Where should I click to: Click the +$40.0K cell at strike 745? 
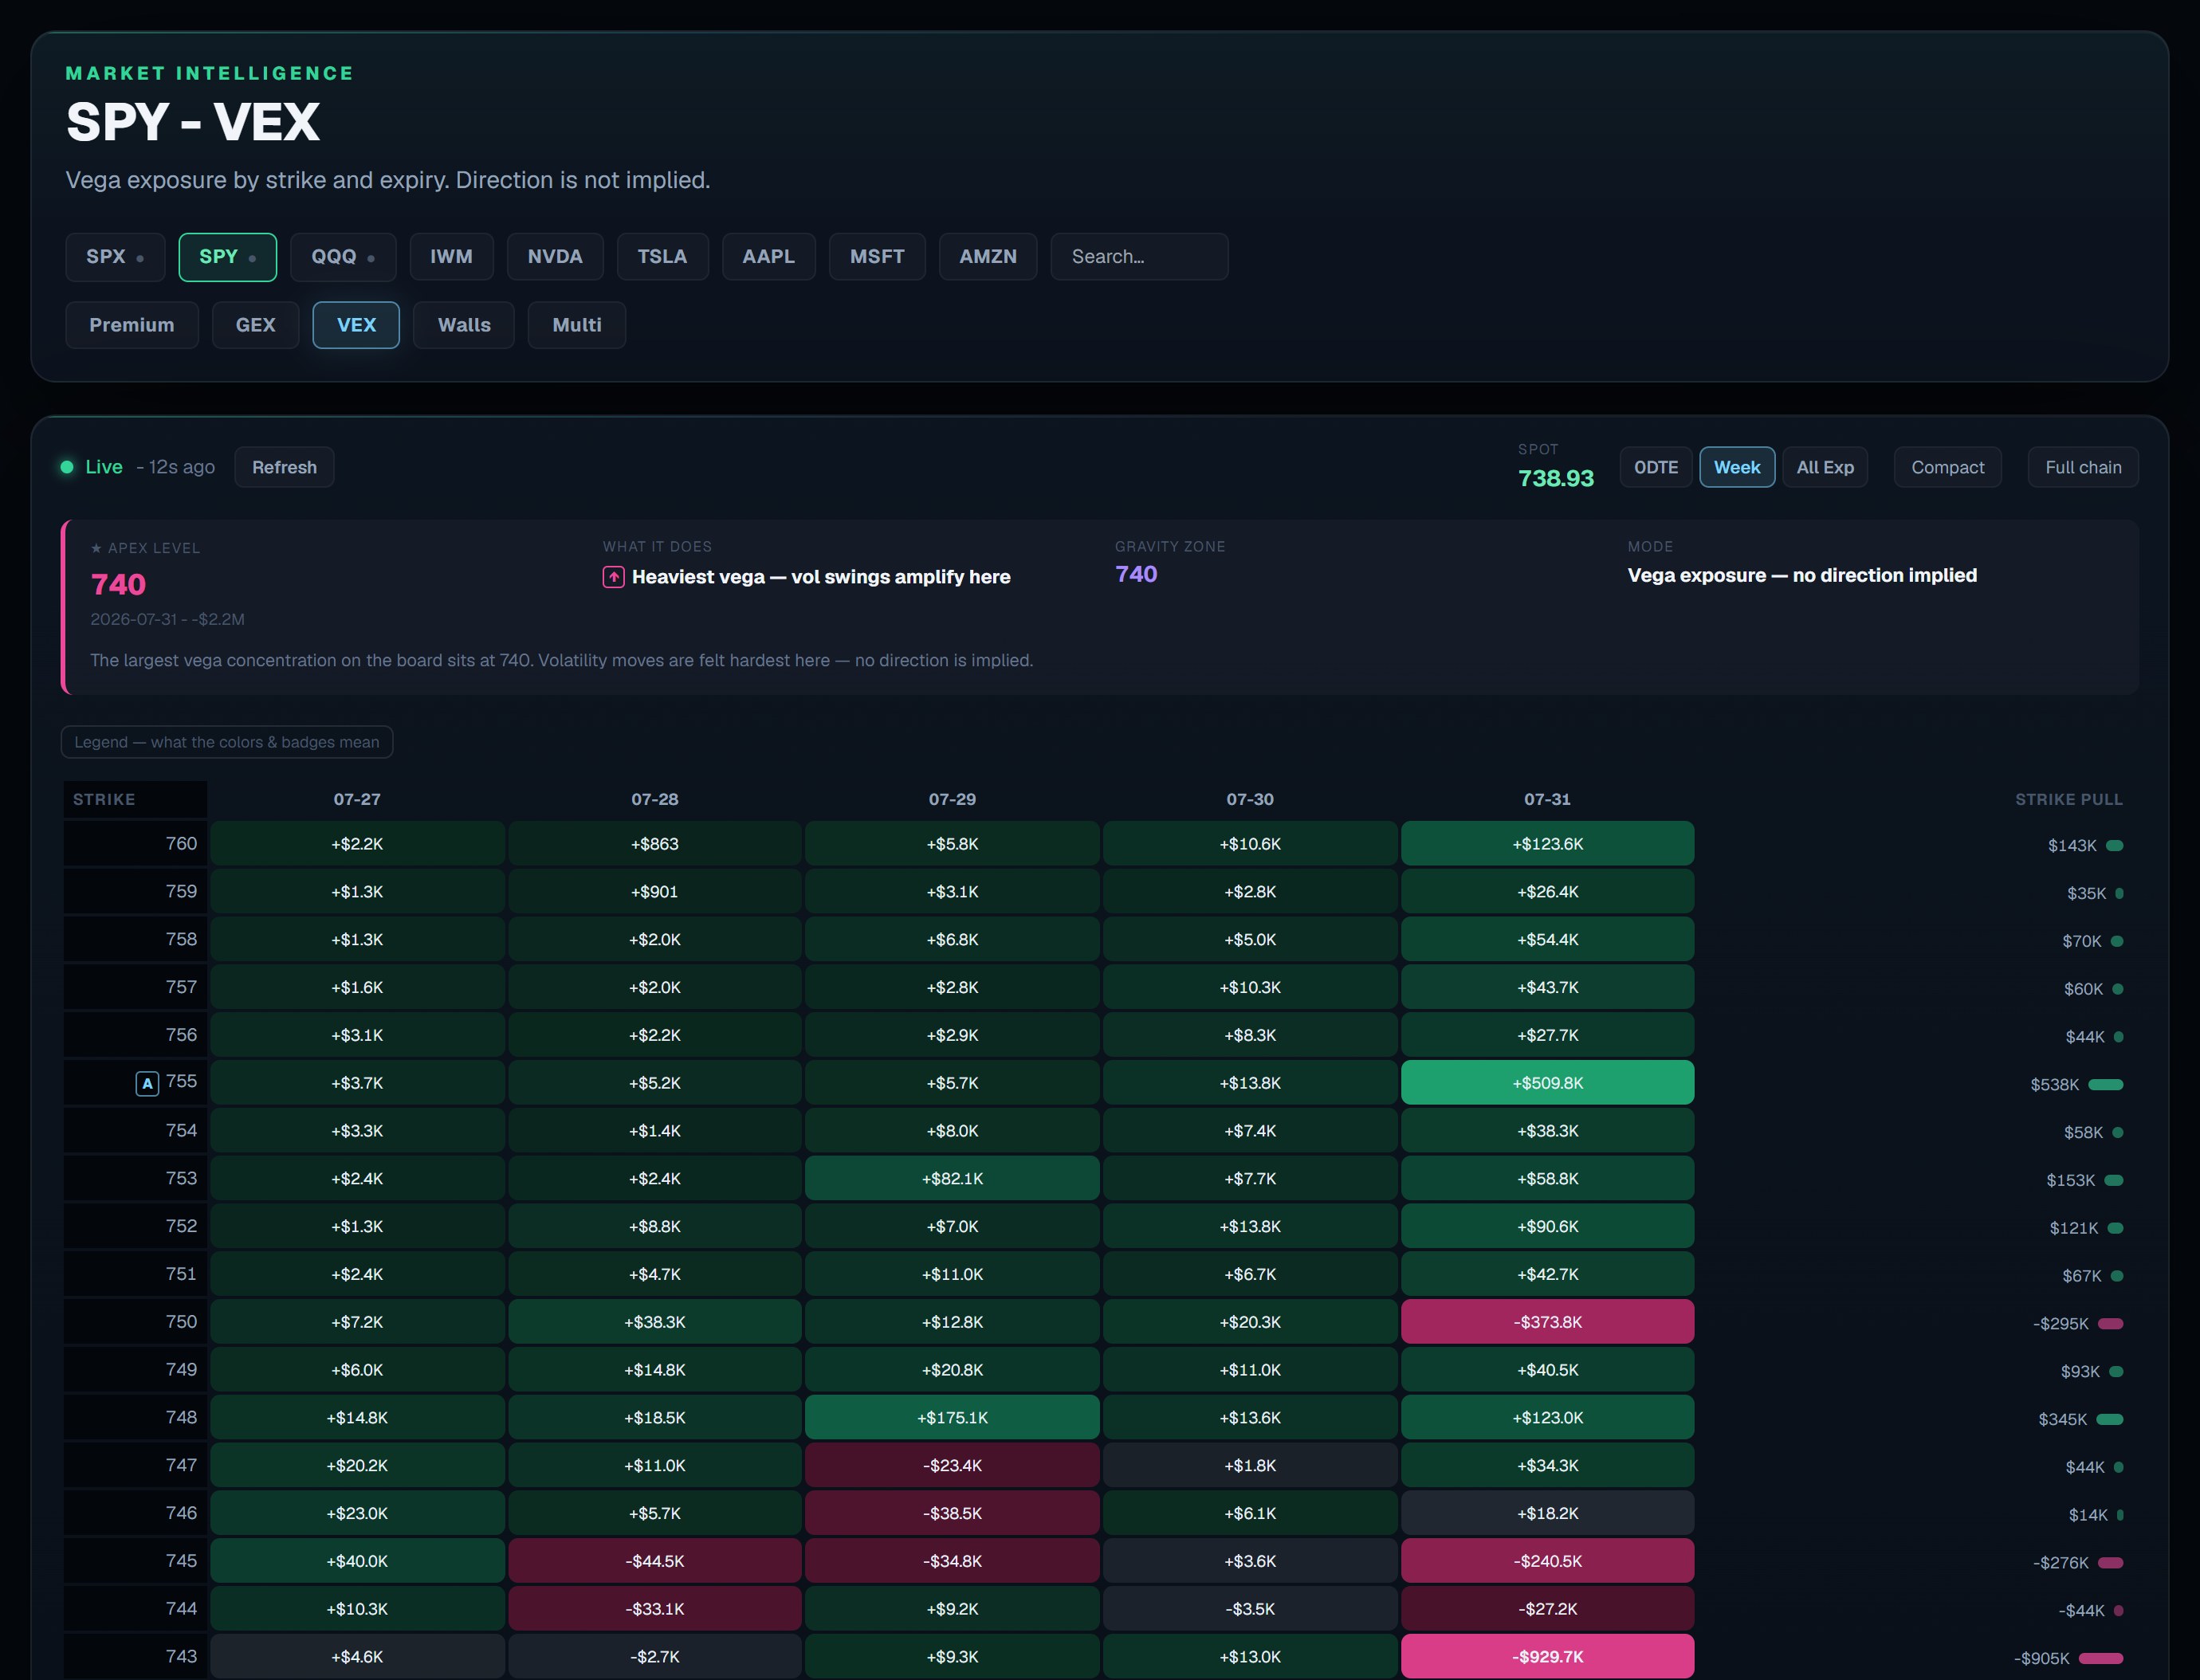click(357, 1561)
